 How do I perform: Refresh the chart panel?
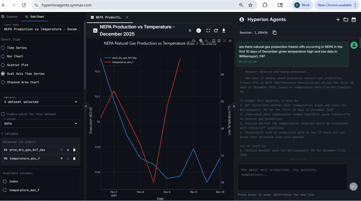click(216, 31)
